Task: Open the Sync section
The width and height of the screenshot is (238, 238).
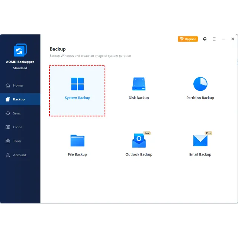Action: [x=16, y=113]
